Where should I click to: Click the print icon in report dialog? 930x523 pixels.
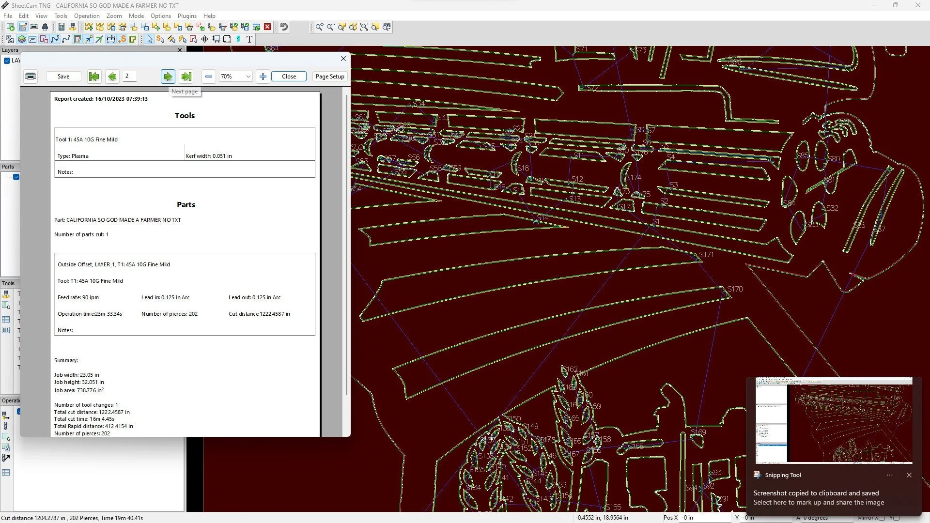click(x=31, y=77)
